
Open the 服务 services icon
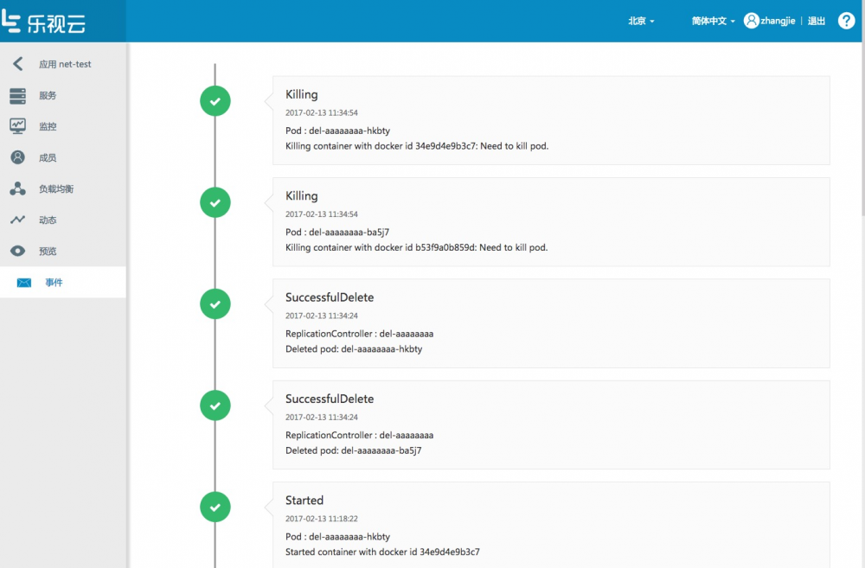pos(17,96)
